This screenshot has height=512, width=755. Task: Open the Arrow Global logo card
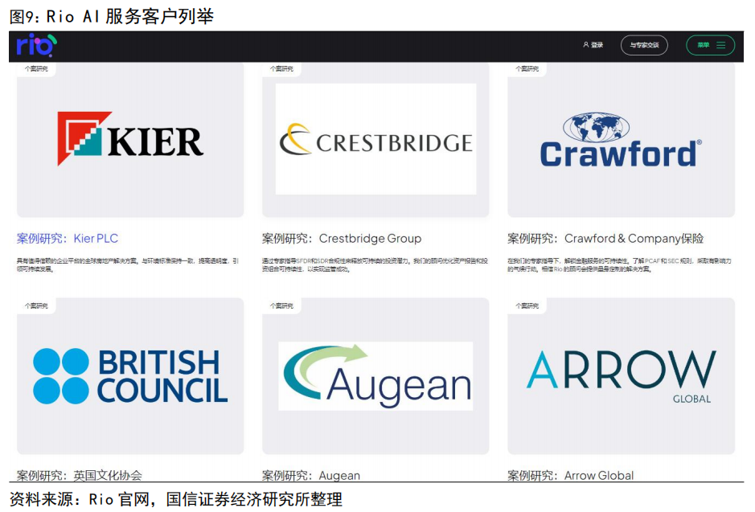622,376
